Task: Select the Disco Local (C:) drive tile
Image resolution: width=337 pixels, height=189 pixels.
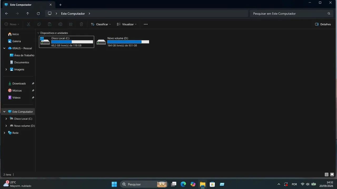Action: point(66,42)
